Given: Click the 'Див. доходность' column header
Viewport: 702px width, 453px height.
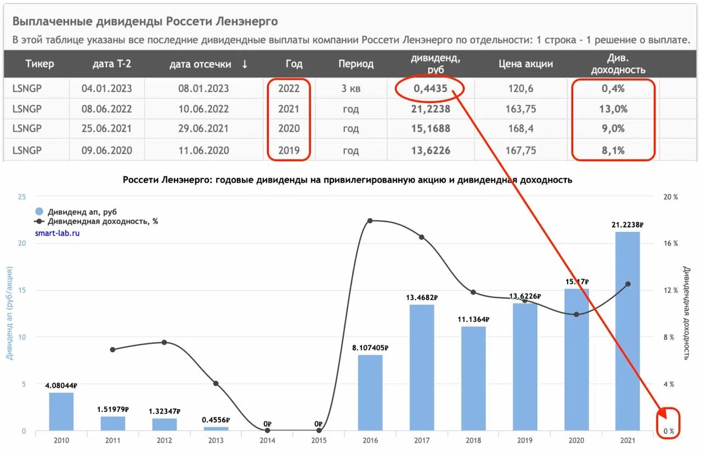Looking at the screenshot, I should [618, 64].
